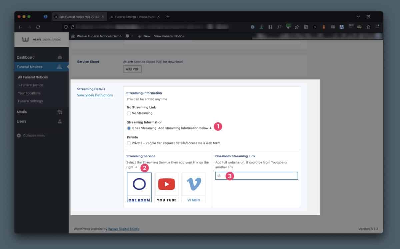Screen dimensions: 400x249
Task: Choose the Private streaming radio button
Action: coord(129,143)
